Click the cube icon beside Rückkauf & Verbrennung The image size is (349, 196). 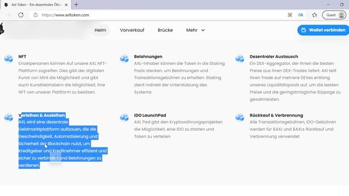240,117
